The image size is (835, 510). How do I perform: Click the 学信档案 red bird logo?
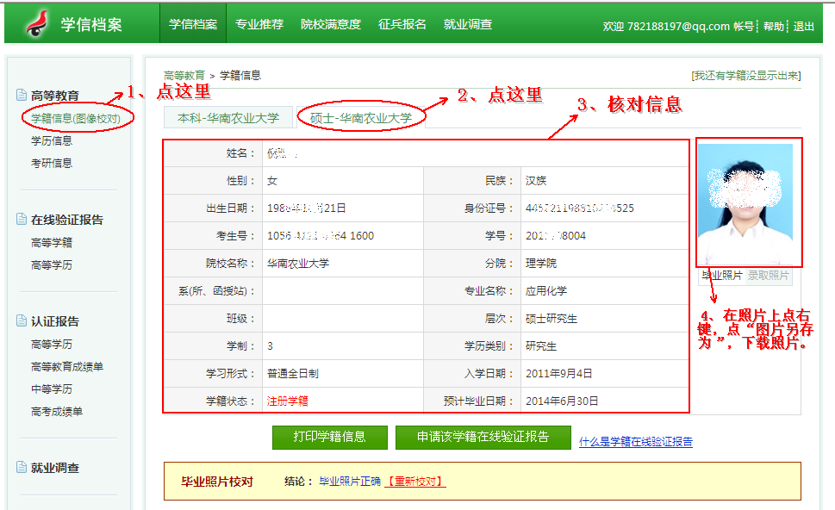37,24
